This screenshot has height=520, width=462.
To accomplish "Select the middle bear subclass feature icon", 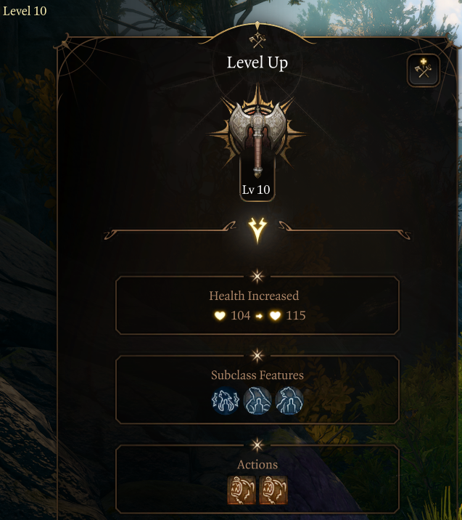I will [257, 401].
